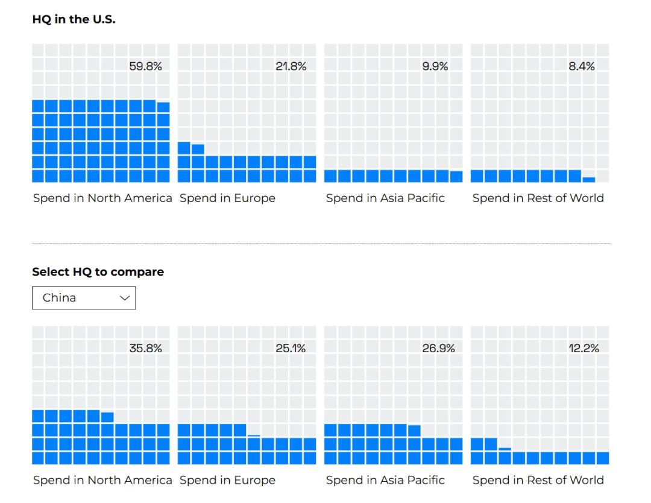This screenshot has width=651, height=503.
Task: Select China 'Spend in North America' chart label
Action: [x=102, y=480]
